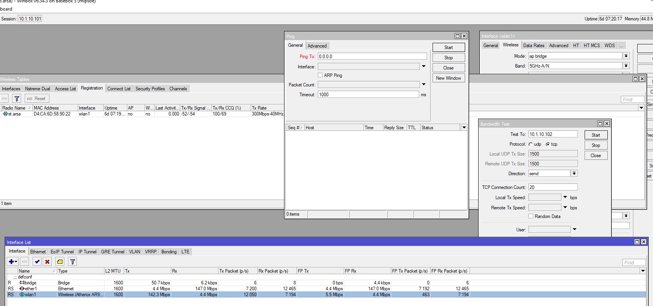Disable the selected interface with the red X
The height and width of the screenshot is (306, 653).
(48, 262)
